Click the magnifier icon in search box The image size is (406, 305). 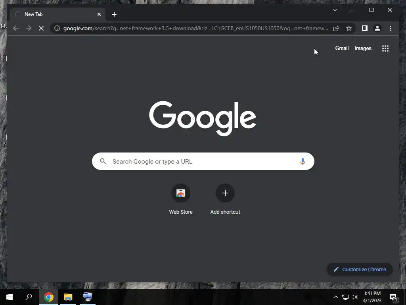pyautogui.click(x=103, y=161)
